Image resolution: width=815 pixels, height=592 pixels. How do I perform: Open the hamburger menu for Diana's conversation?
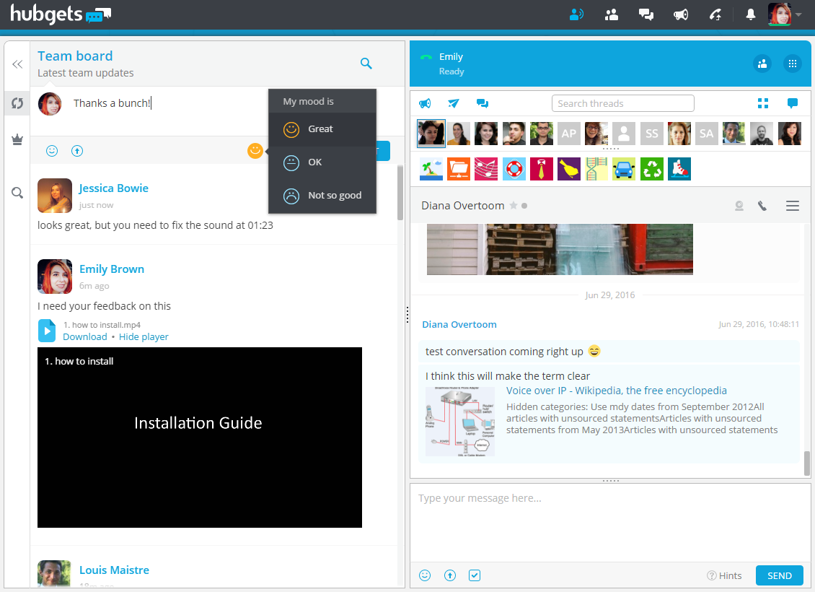[793, 206]
